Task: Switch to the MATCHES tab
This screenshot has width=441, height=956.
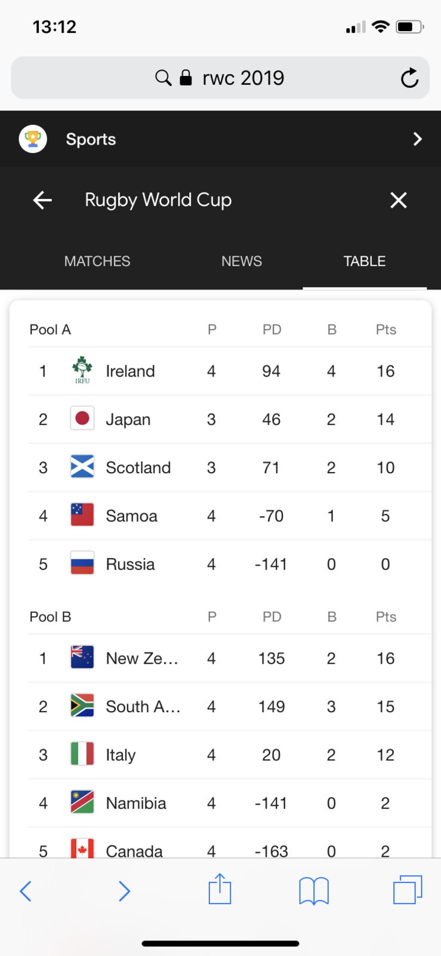Action: coord(97,261)
